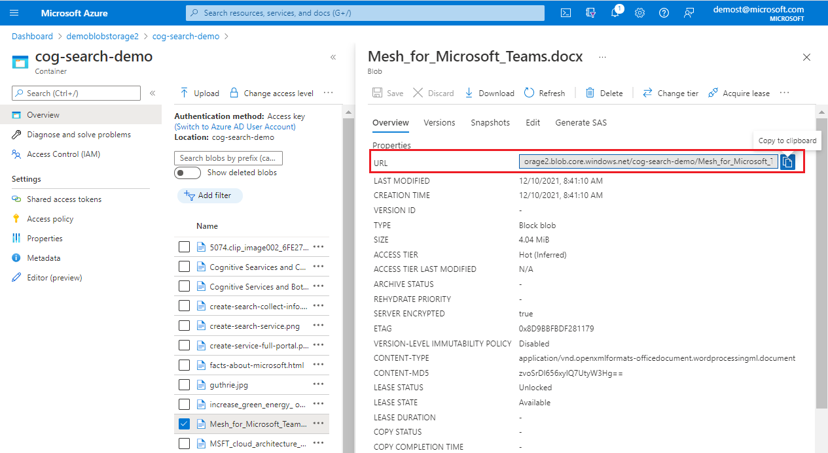Open the Access Control (IAM) menu item
This screenshot has height=453, width=828.
point(63,154)
